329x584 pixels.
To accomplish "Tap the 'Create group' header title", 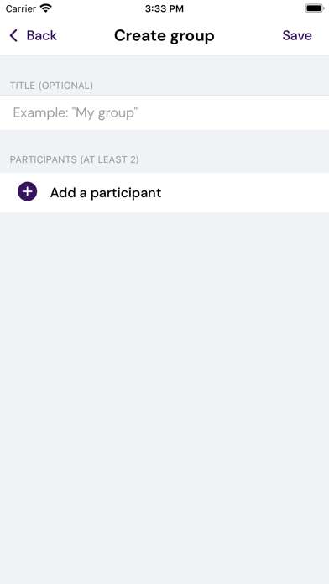I will click(164, 36).
